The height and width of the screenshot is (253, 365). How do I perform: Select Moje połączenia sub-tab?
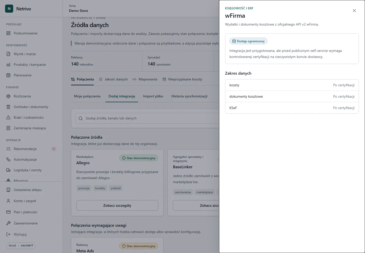(87, 96)
